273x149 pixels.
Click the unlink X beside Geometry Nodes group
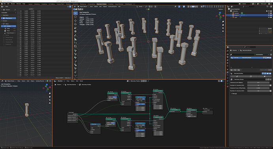click(x=271, y=79)
